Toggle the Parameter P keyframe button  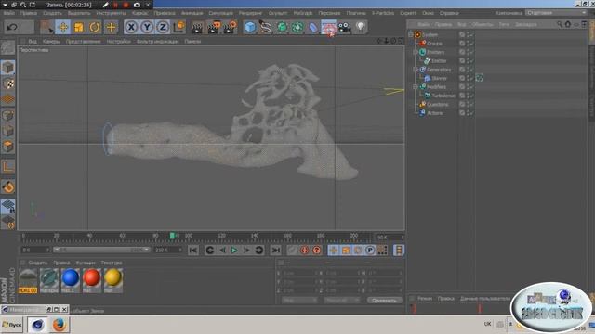coord(370,250)
